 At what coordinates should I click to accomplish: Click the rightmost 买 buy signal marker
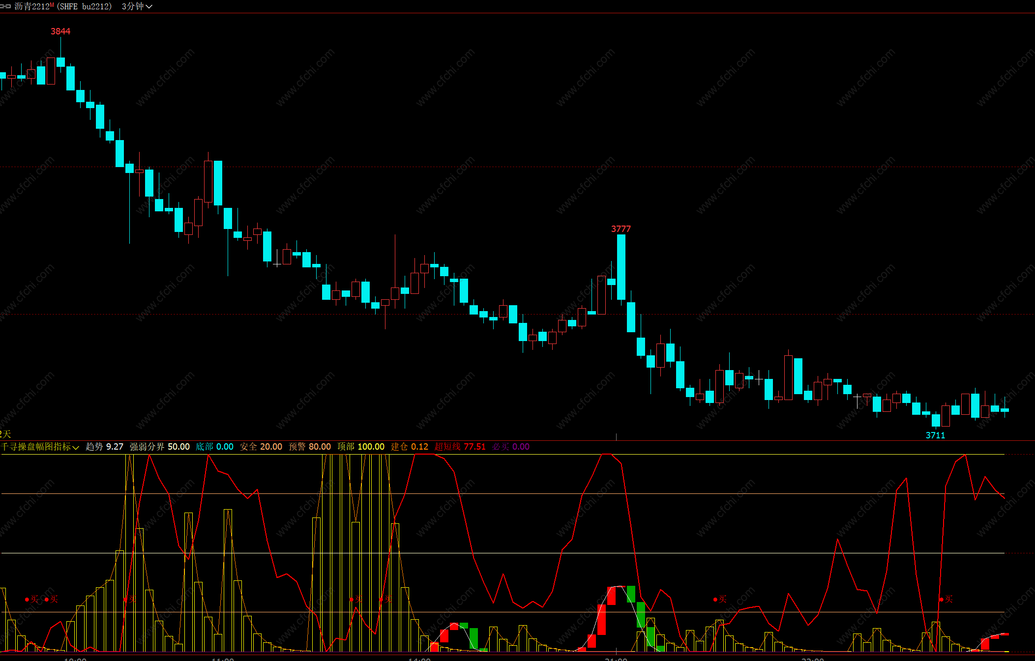point(946,599)
